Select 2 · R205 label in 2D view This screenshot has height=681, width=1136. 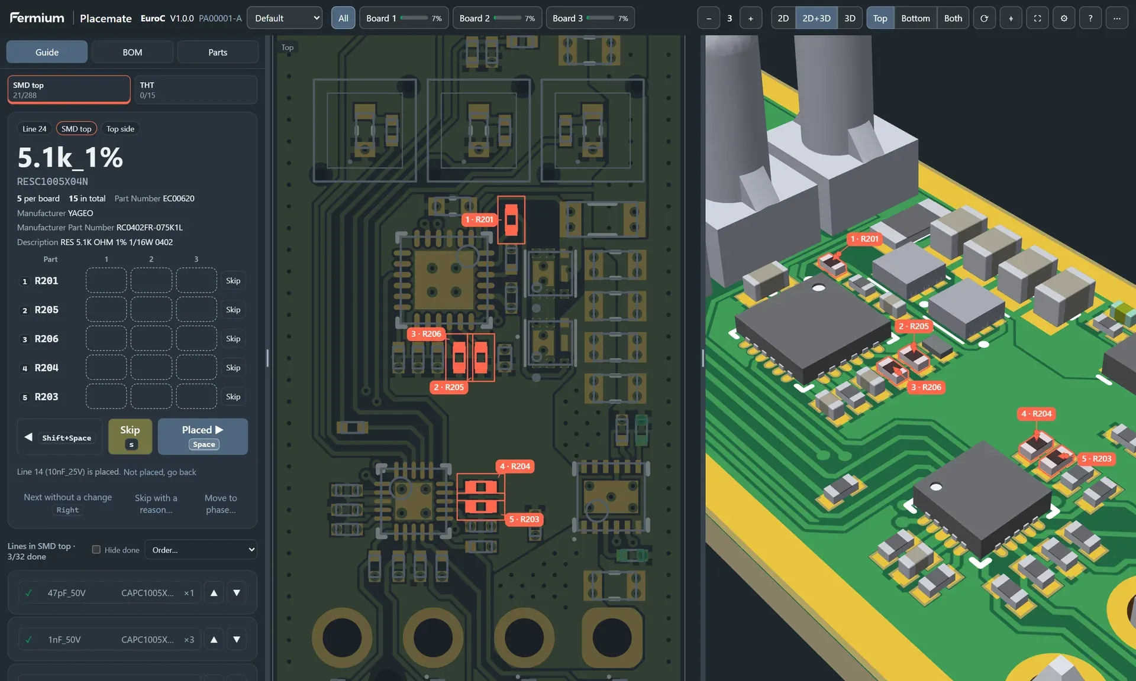449,387
